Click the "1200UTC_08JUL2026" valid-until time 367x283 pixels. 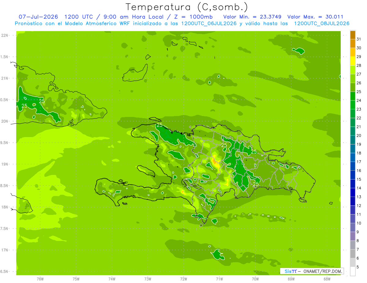point(322,24)
